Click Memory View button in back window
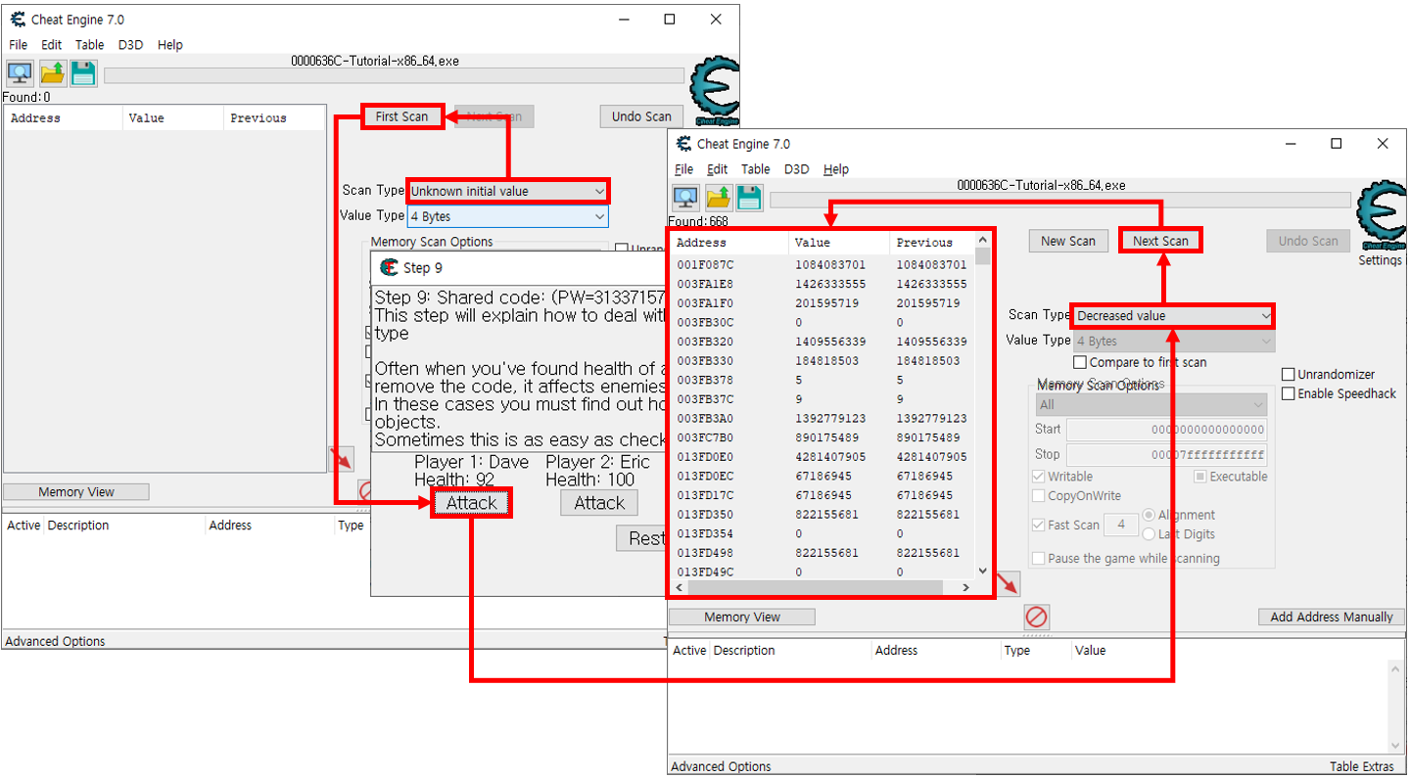 76,492
